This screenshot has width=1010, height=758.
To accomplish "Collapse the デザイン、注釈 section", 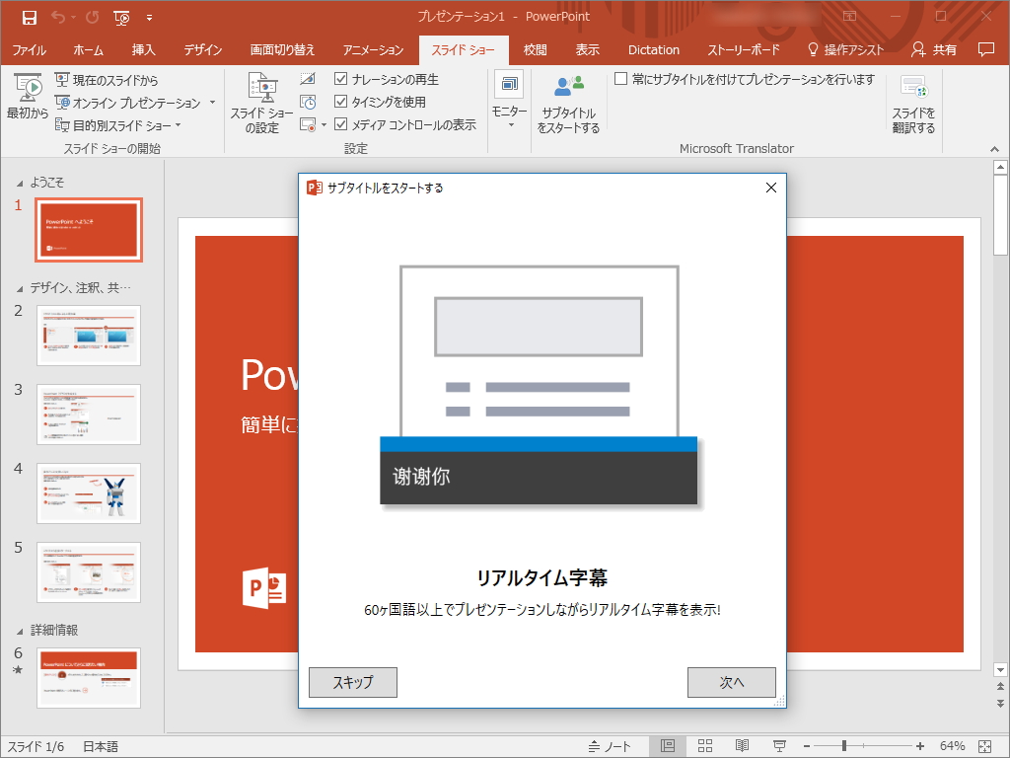I will (x=20, y=289).
